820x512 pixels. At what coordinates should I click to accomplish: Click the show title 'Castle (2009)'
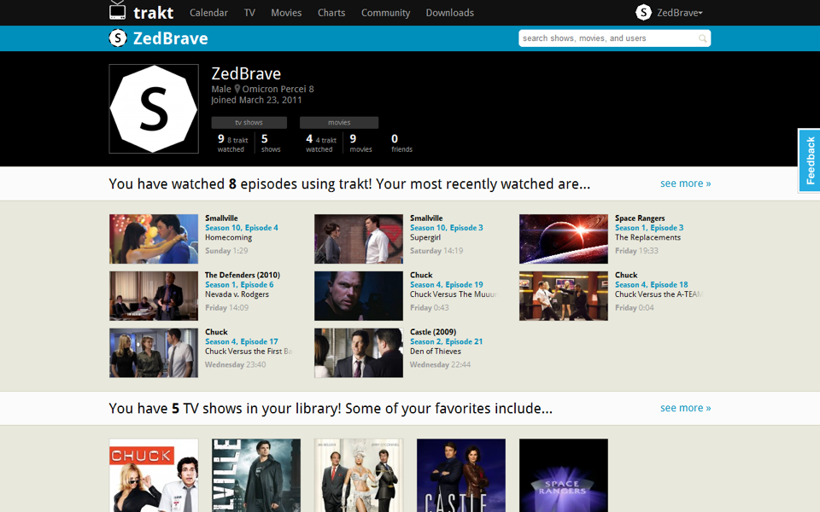click(433, 332)
